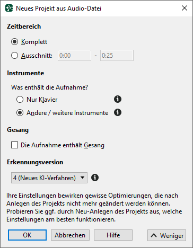Viewport: 193px width, 248px height.
Task: Close the dialog with the X icon
Action: (185, 8)
